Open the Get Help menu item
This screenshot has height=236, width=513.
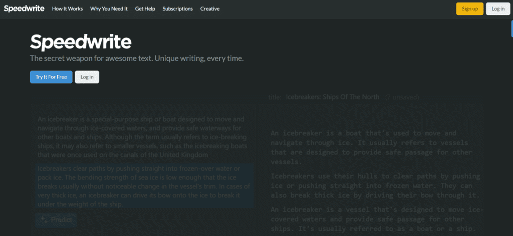(145, 9)
